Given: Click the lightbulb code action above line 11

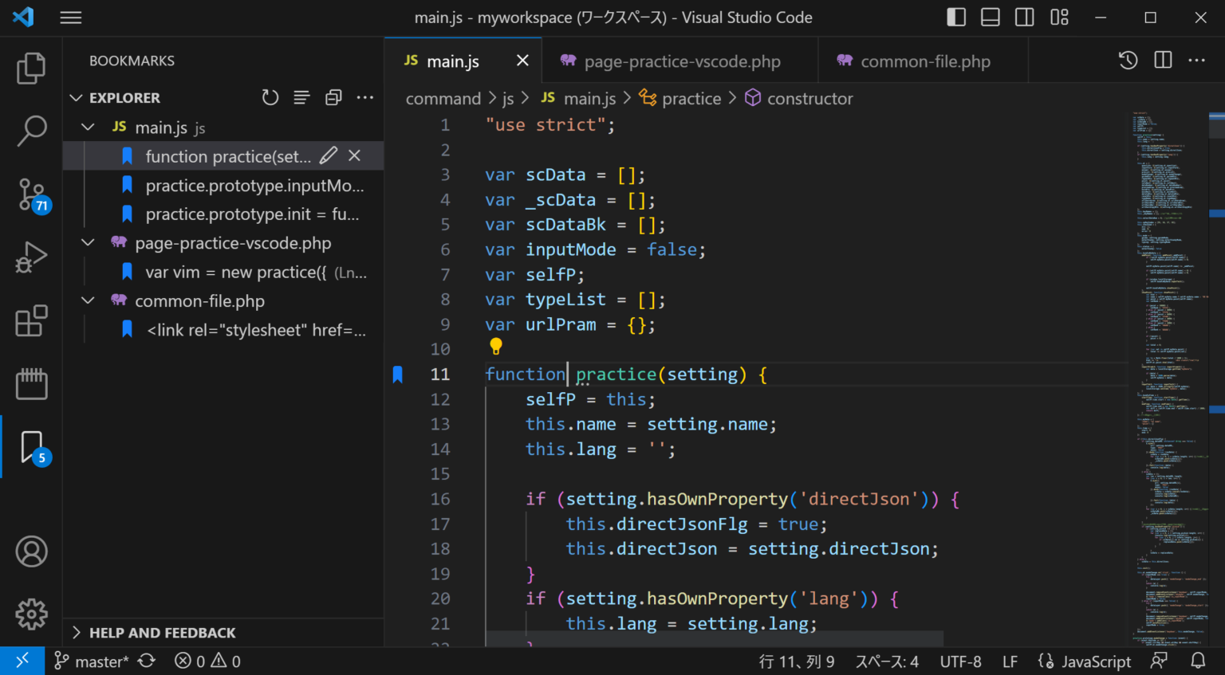Looking at the screenshot, I should tap(495, 346).
